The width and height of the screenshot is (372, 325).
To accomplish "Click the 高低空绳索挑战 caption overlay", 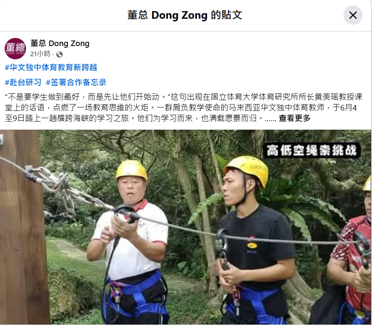I will (311, 150).
